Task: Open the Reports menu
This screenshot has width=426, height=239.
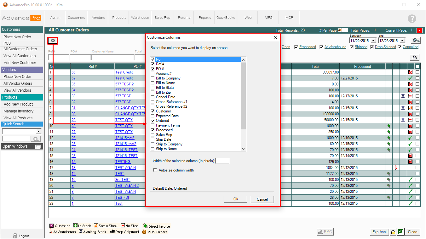Action: 205,18
